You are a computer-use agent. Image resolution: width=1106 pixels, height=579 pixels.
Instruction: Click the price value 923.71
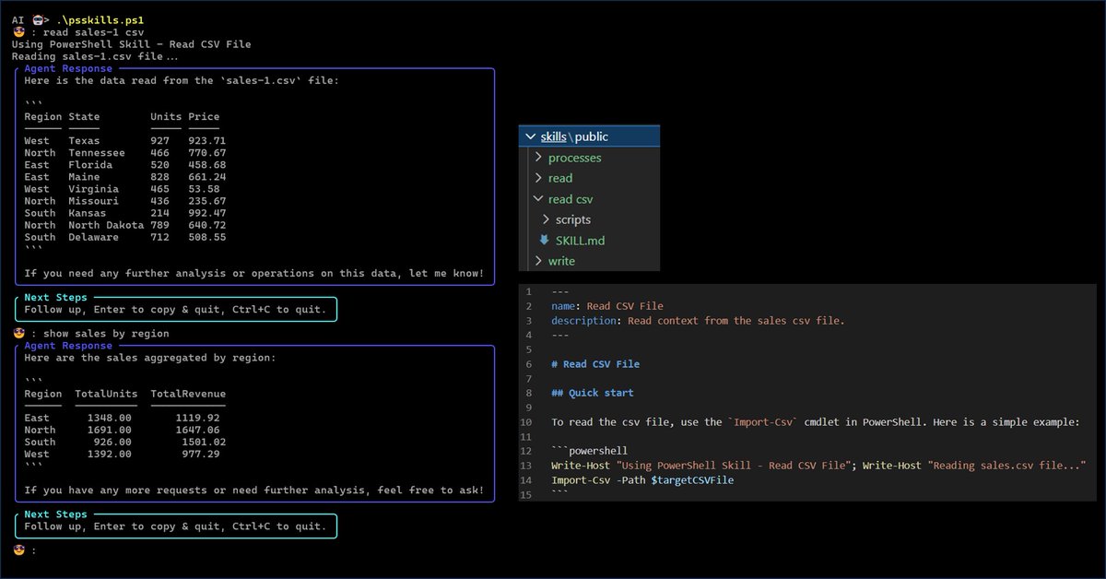(207, 141)
